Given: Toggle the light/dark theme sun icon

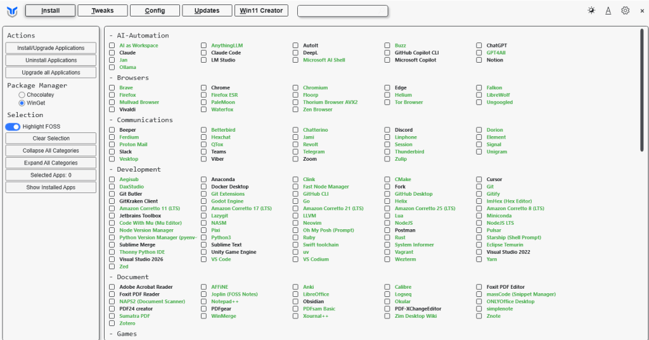Looking at the screenshot, I should coord(591,10).
